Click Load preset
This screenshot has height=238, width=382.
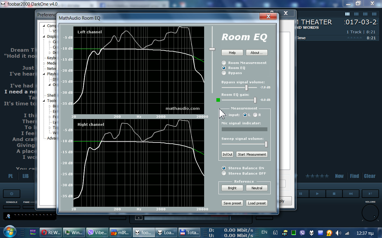[x=257, y=203]
